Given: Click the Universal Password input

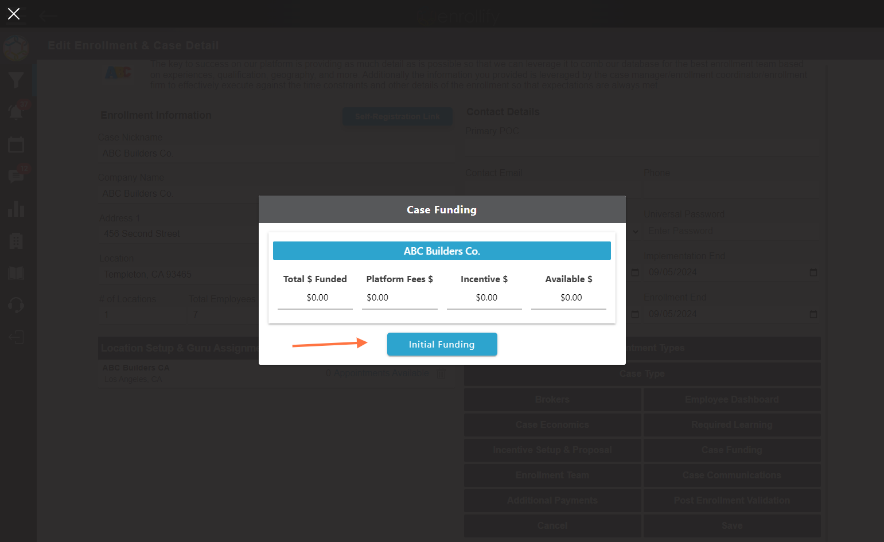Looking at the screenshot, I should (731, 231).
